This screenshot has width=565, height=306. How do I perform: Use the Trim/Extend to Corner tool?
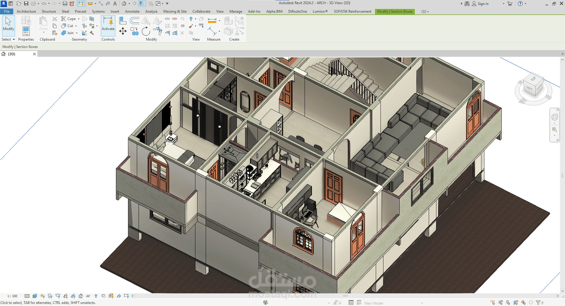pyautogui.click(x=157, y=31)
